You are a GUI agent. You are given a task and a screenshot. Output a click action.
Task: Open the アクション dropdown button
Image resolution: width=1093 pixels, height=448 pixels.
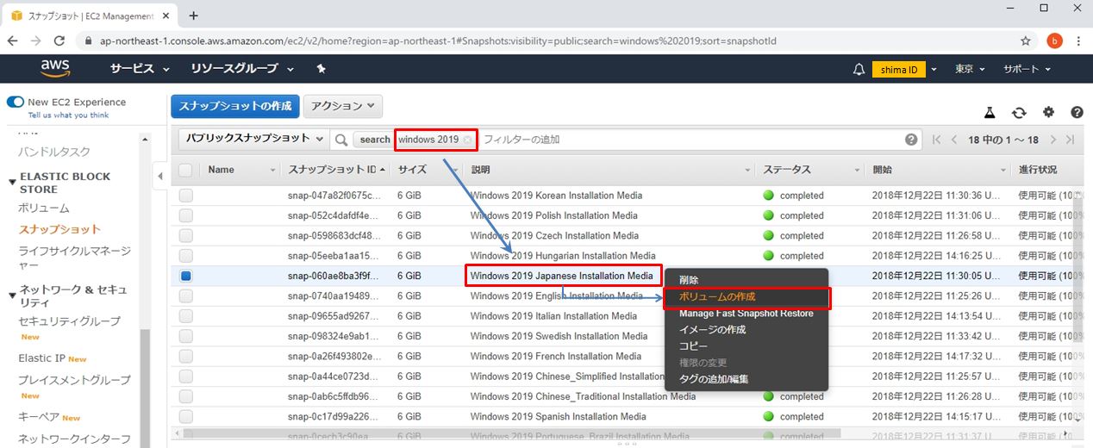(343, 106)
